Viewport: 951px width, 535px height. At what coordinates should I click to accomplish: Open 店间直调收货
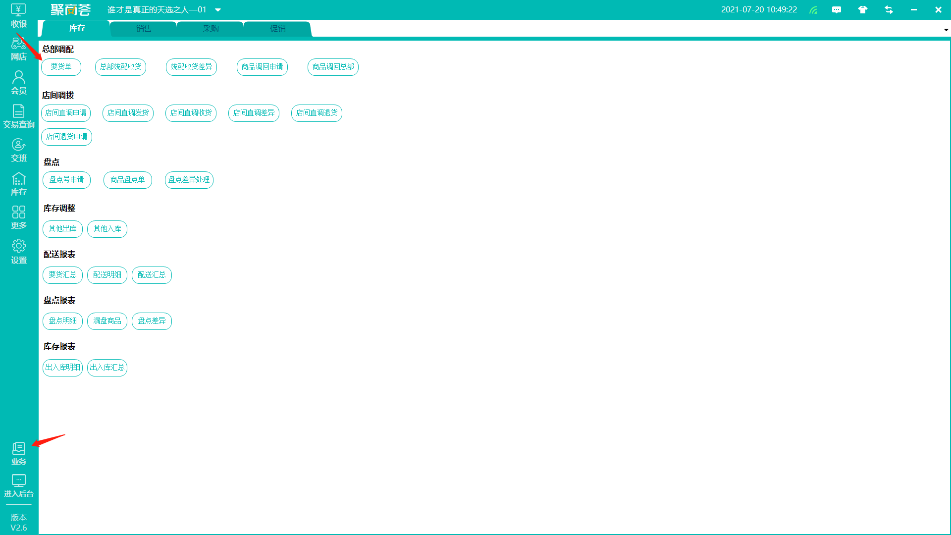pos(191,113)
